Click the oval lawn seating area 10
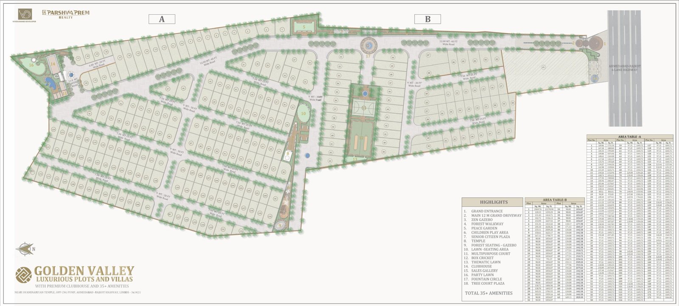679x306 pixels. [x=303, y=114]
